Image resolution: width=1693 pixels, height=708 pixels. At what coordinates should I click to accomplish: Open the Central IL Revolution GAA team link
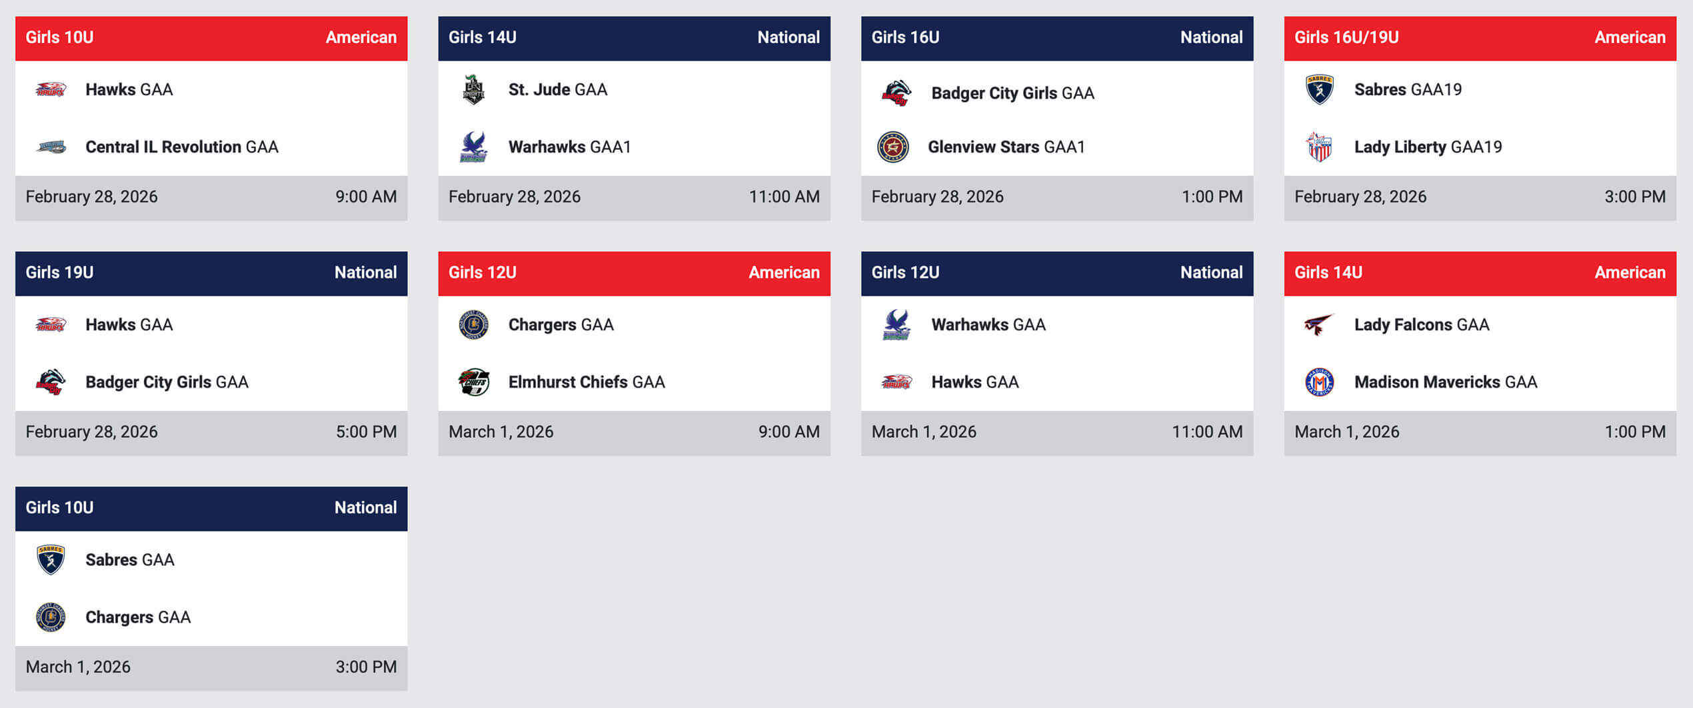pyautogui.click(x=181, y=147)
